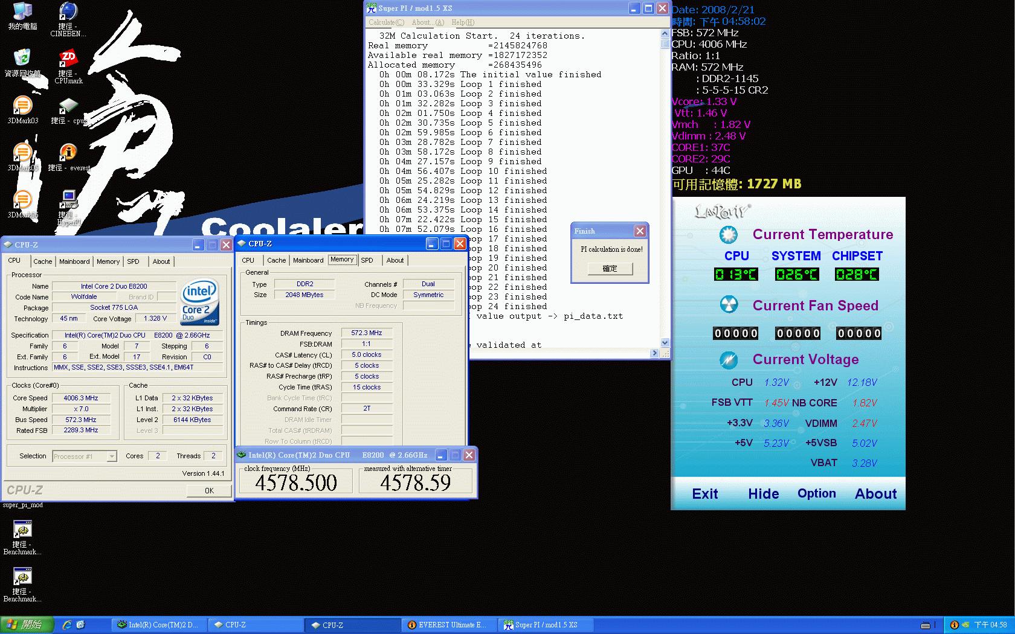Screen dimensions: 1015x634
Task: Click the Intel Core 2 Duo logo in CPU-Z
Action: point(199,302)
